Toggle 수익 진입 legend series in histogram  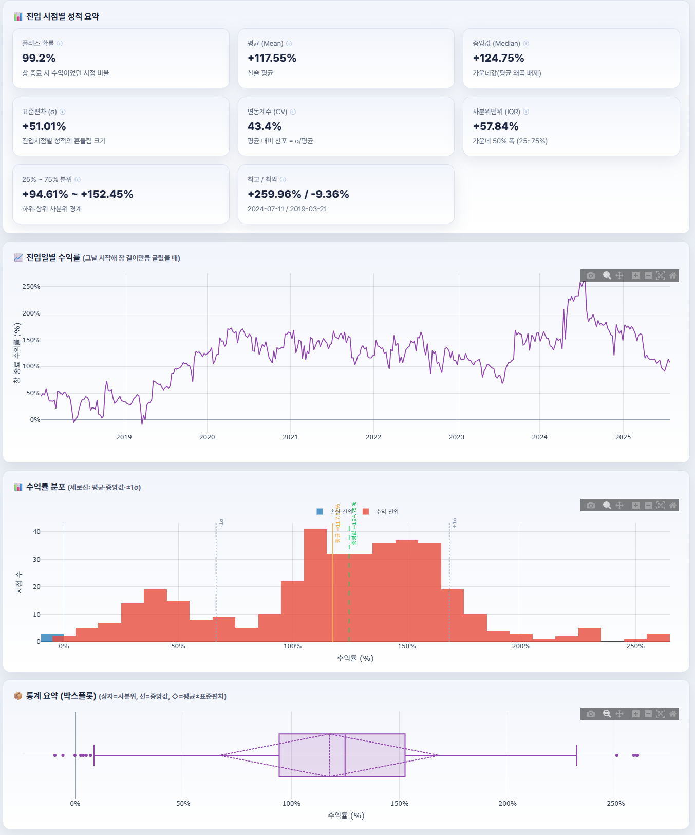tap(381, 512)
